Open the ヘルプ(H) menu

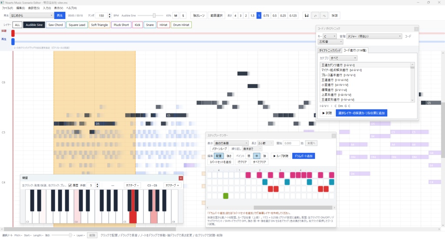71,8
